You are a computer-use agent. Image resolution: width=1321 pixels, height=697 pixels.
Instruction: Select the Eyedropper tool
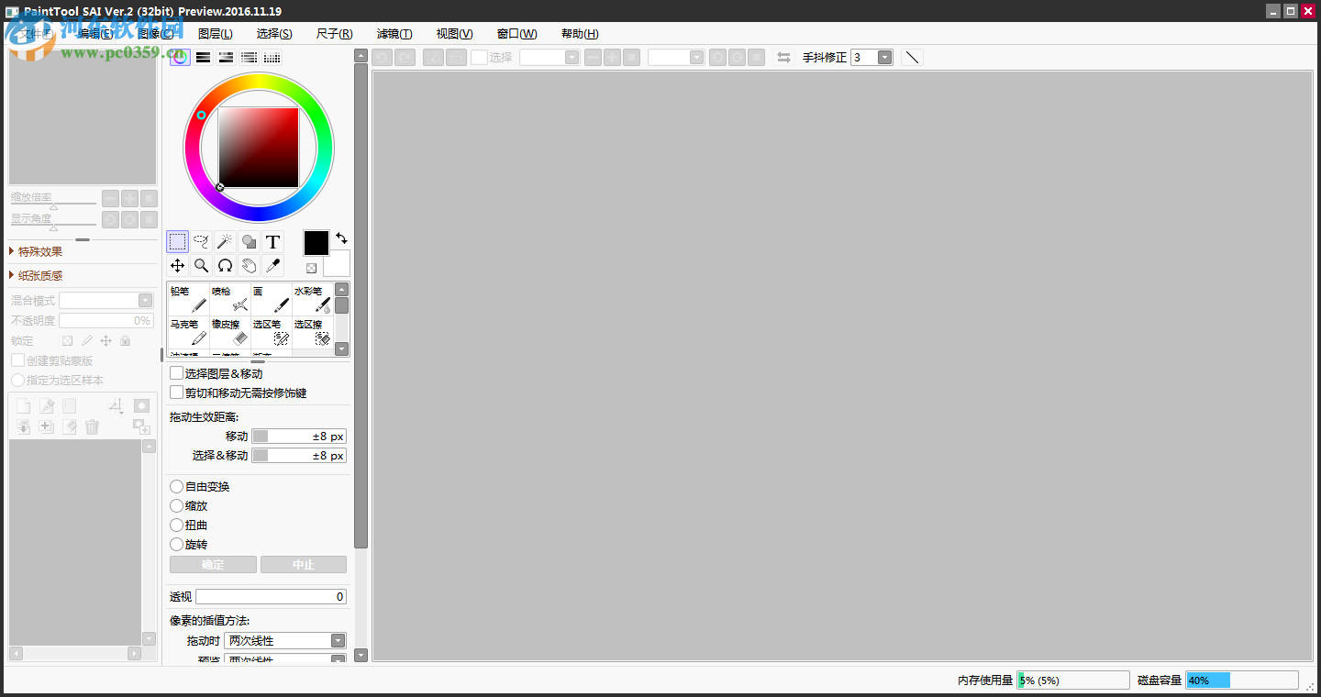272,265
